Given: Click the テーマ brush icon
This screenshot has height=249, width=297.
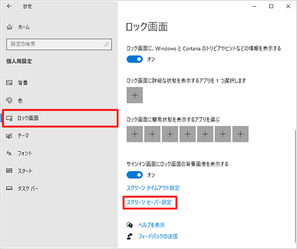Looking at the screenshot, I should [x=9, y=135].
